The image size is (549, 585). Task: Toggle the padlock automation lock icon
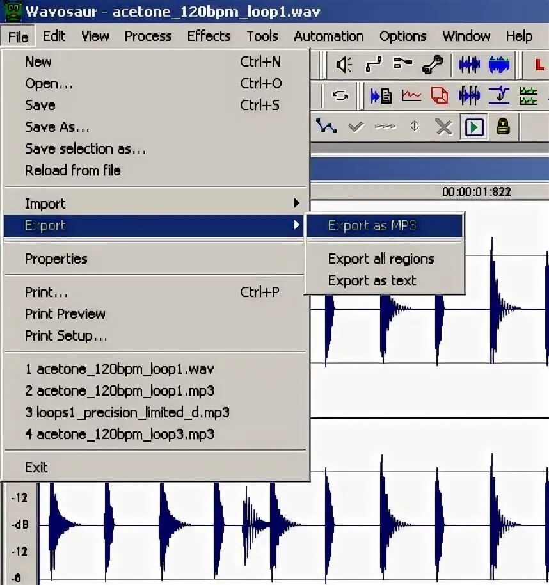pyautogui.click(x=503, y=127)
